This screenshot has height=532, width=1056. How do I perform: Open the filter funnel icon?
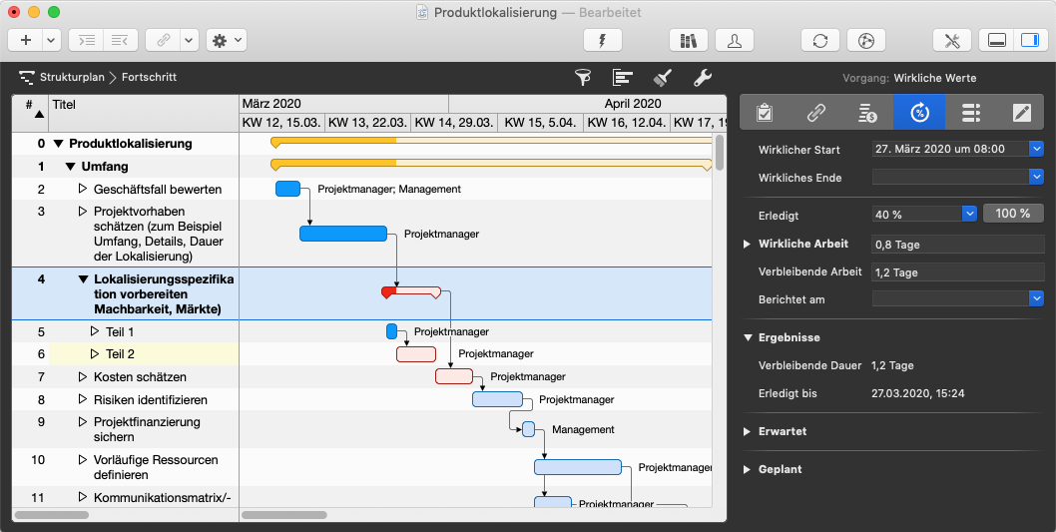click(583, 78)
